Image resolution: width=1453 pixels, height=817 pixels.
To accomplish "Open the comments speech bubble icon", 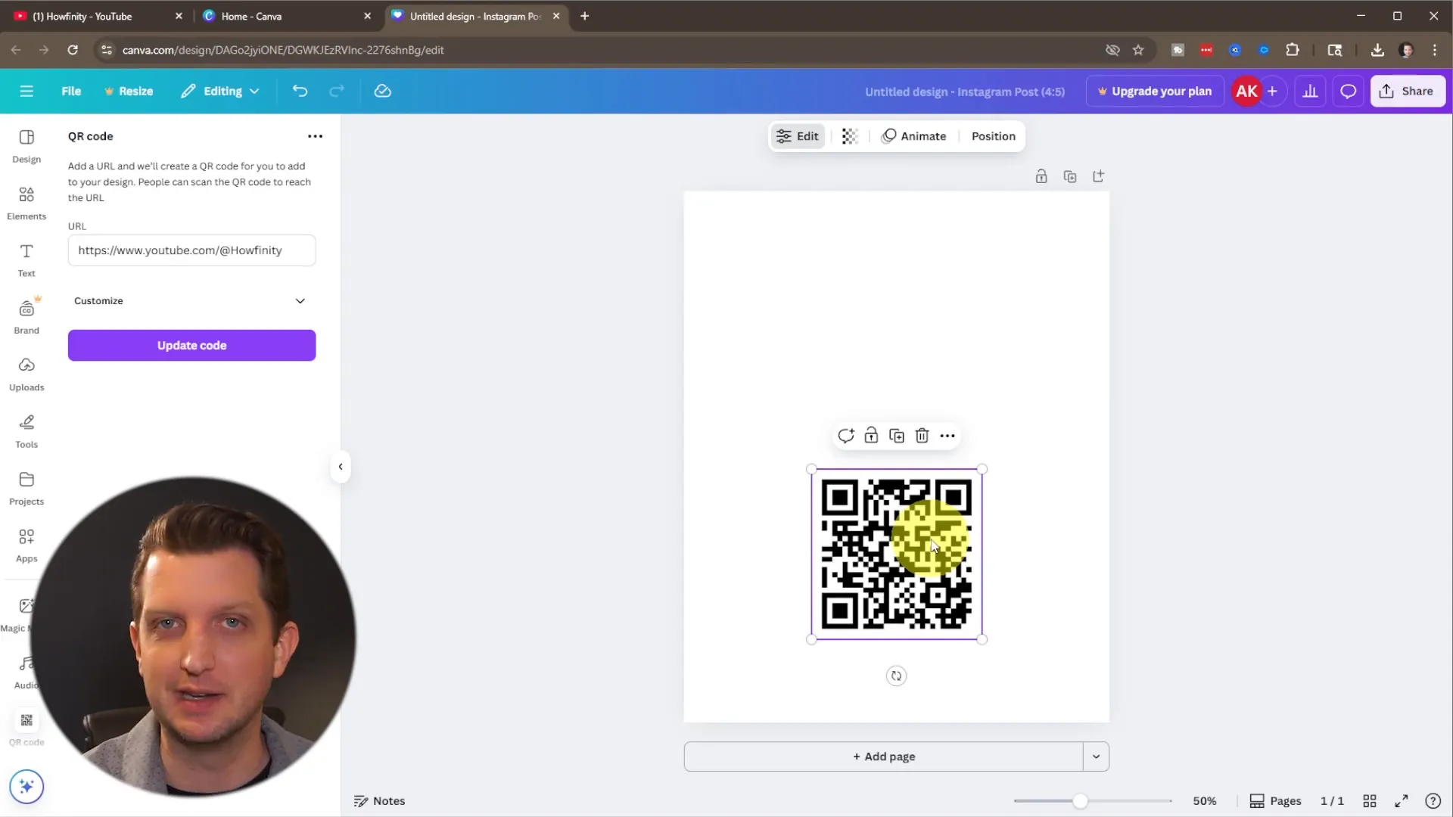I will pos(1348,91).
